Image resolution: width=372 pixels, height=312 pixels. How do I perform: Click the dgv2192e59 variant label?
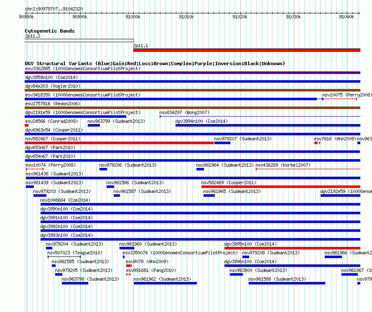[346, 191]
